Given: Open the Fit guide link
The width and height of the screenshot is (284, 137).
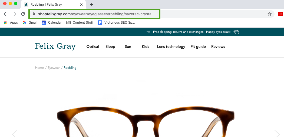Looking at the screenshot, I should 198,47.
